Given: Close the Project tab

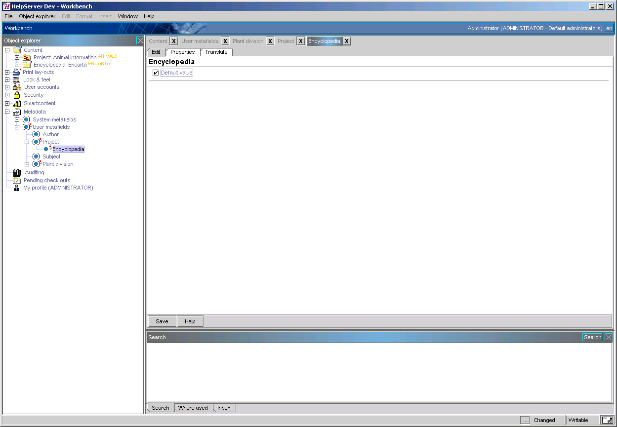Looking at the screenshot, I should [x=301, y=41].
